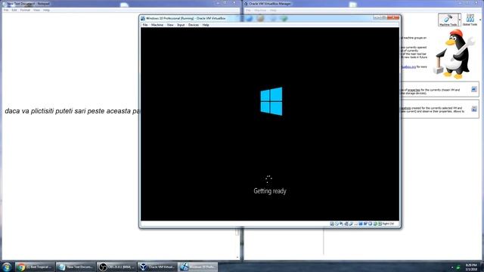
Task: Click the display indicator in VM status bar
Action: coord(361,224)
